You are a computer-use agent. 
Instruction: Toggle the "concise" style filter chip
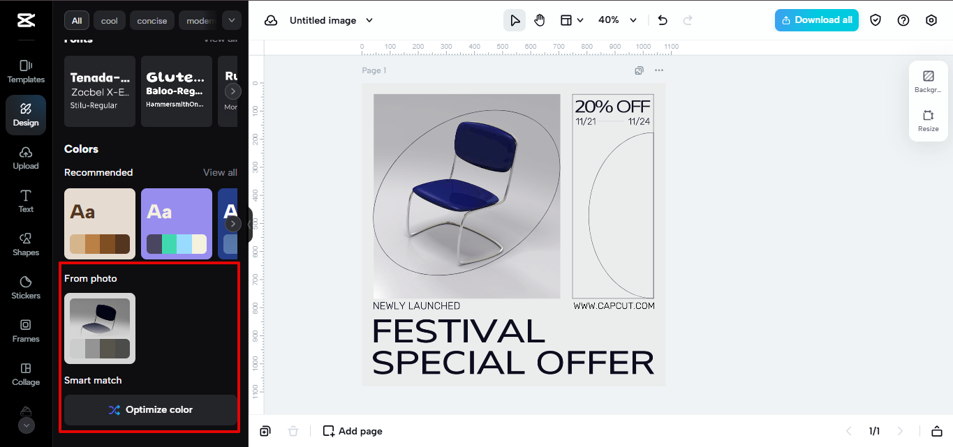click(x=152, y=20)
